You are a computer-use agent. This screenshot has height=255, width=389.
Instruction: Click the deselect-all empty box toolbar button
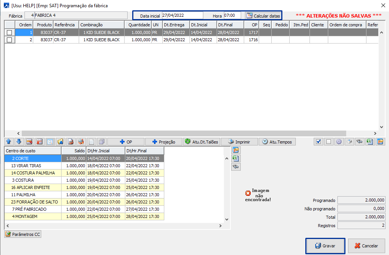(328, 142)
